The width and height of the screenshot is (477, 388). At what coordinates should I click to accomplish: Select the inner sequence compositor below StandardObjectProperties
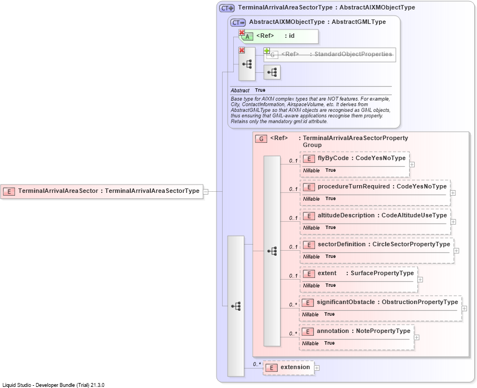click(272, 72)
